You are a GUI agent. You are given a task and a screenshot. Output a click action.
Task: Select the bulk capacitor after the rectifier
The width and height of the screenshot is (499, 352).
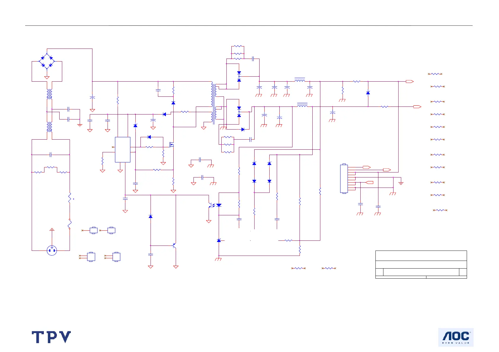pos(92,97)
